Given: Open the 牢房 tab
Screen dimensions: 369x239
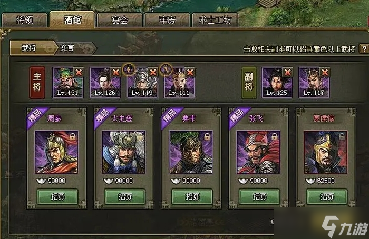Looking at the screenshot, I should (167, 20).
